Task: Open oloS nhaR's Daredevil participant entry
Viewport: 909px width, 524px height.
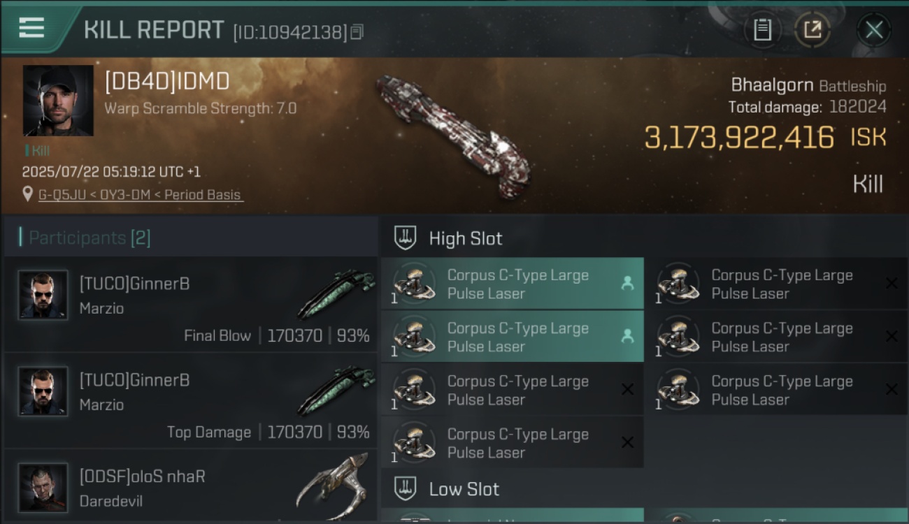Action: point(190,486)
